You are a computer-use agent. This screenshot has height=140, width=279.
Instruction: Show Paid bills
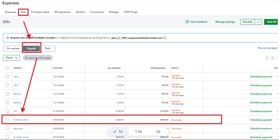click(48, 48)
